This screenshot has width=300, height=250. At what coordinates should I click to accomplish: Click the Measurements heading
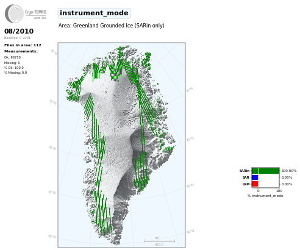[x=21, y=51]
